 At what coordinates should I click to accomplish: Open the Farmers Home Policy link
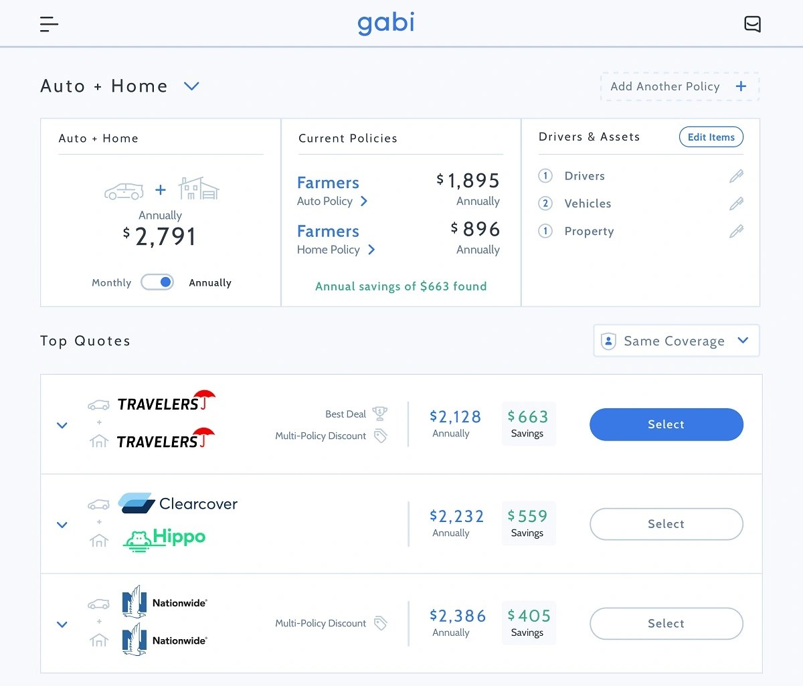click(336, 250)
